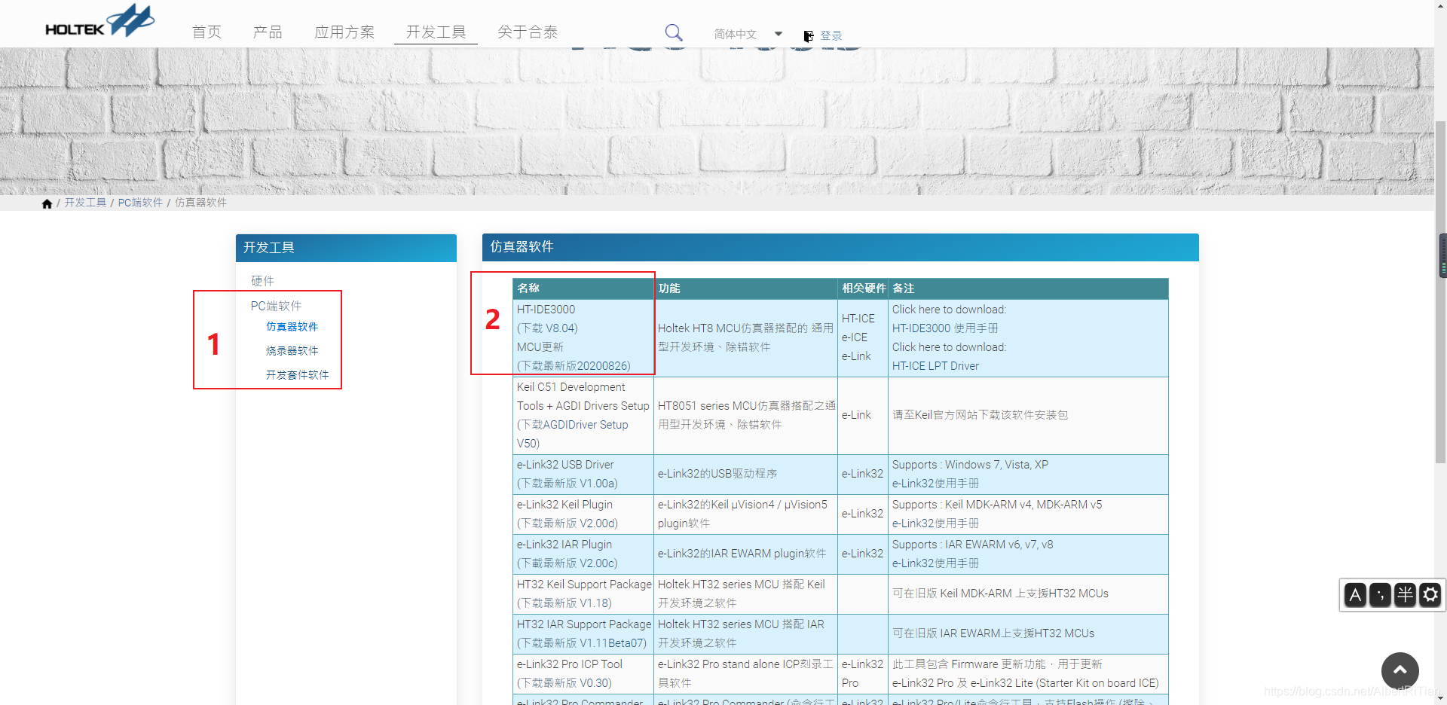Click the 相关硬件 column header
1447x705 pixels.
pos(864,288)
